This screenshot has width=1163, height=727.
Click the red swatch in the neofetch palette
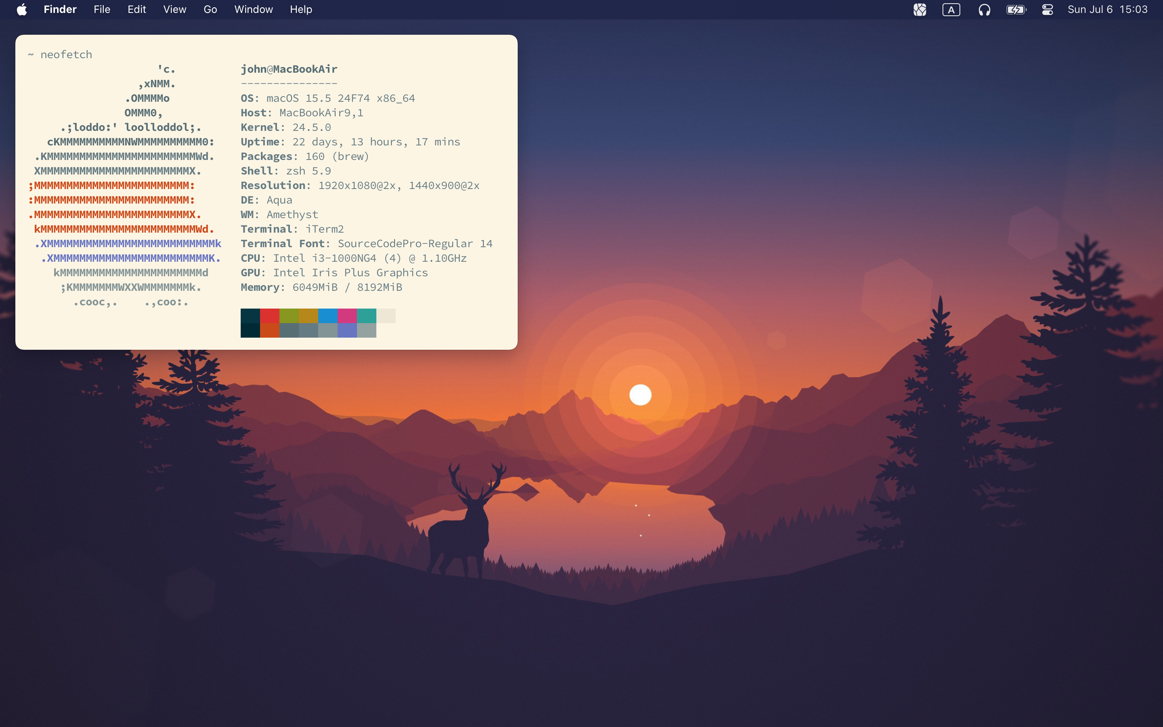coord(270,315)
